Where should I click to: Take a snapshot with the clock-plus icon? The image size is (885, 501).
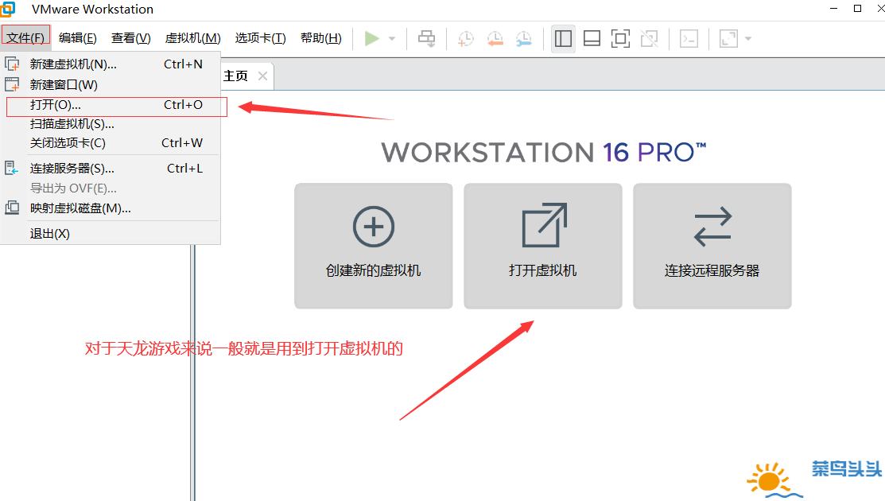tap(466, 39)
